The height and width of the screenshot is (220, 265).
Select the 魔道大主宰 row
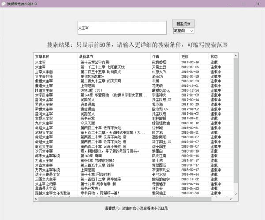click(x=133, y=86)
